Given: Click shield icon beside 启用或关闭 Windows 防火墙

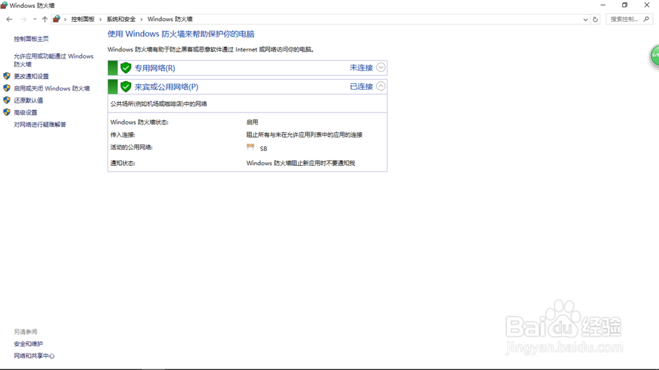Looking at the screenshot, I should click(x=7, y=88).
